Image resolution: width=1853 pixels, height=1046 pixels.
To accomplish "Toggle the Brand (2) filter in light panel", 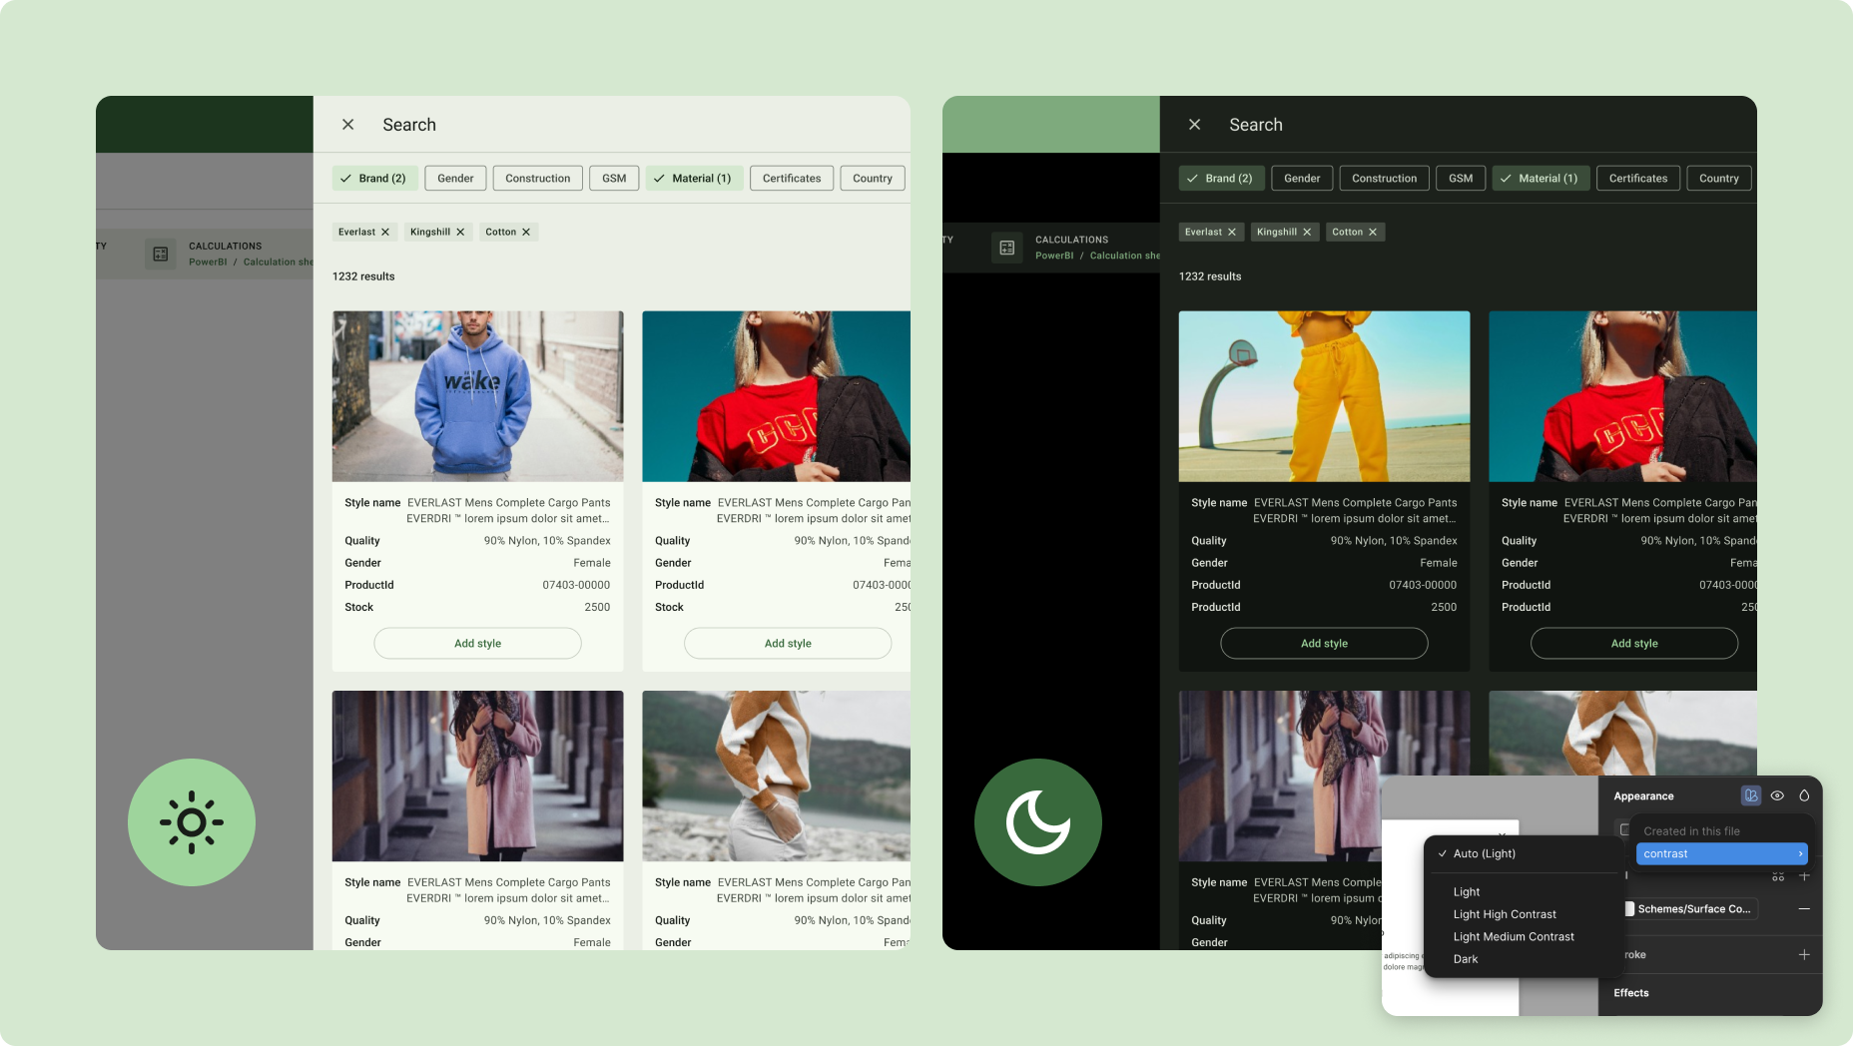I will tap(373, 178).
